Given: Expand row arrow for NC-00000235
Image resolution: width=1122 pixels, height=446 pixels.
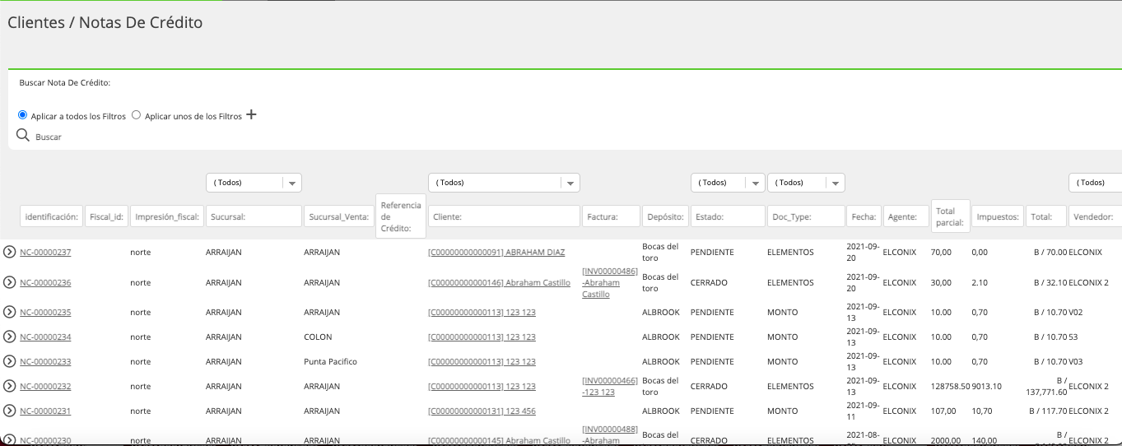Looking at the screenshot, I should 10,312.
